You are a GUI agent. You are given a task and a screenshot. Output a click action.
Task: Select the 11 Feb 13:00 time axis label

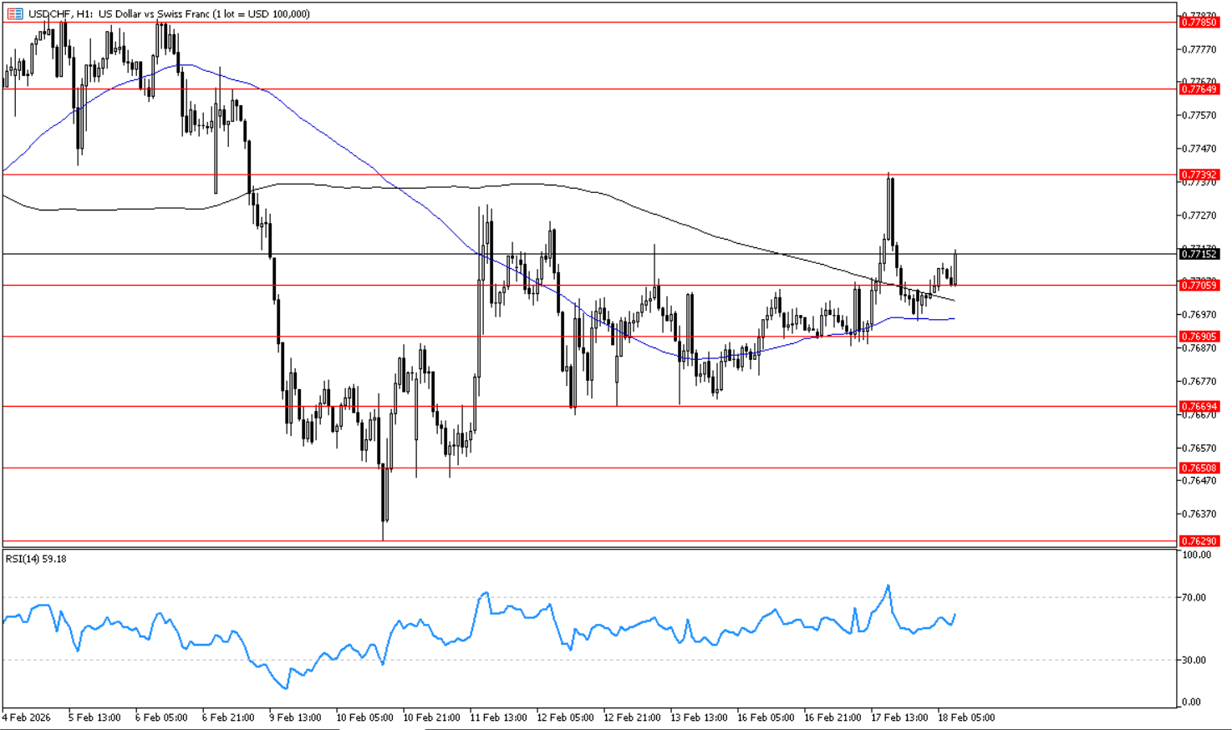[x=498, y=717]
